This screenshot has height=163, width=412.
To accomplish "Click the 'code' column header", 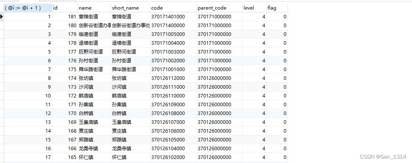I will (x=174, y=8).
